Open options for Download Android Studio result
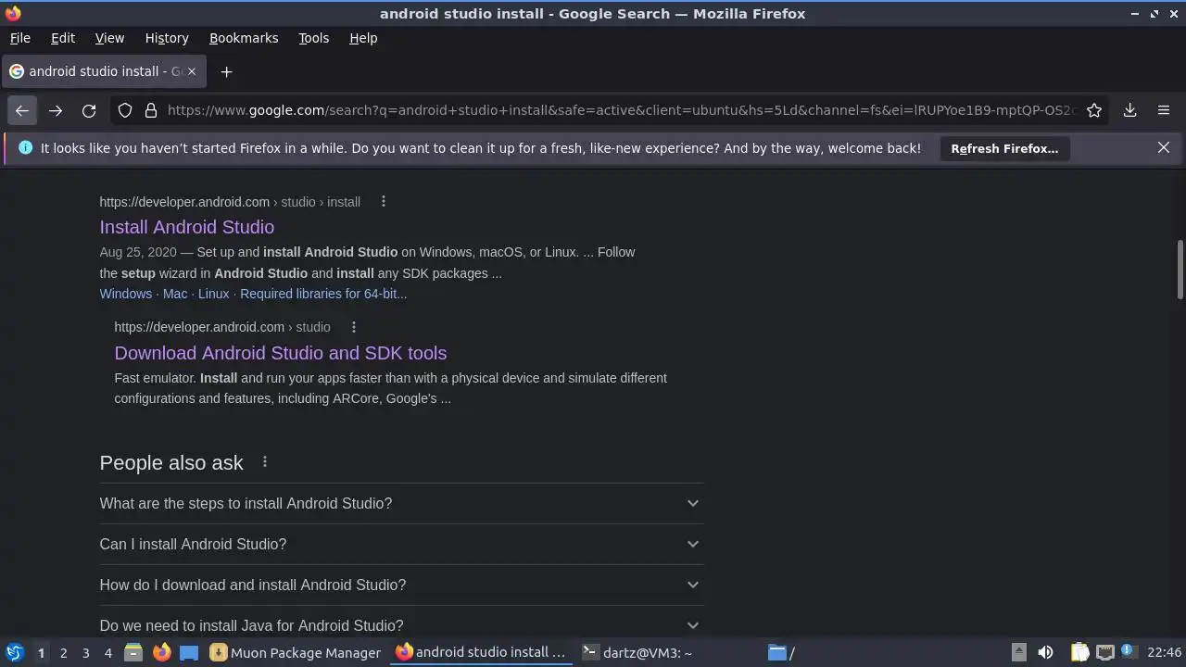The width and height of the screenshot is (1186, 667). [354, 327]
